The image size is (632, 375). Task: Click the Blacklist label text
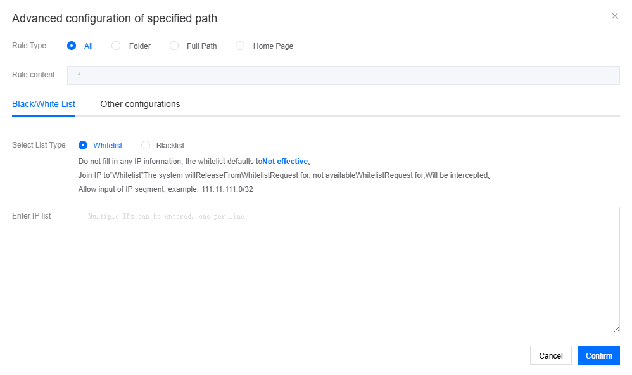170,146
